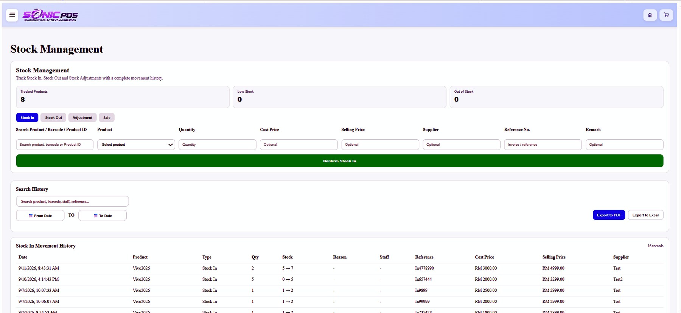Switch to Sale tab
Image resolution: width=681 pixels, height=313 pixels.
tap(107, 118)
